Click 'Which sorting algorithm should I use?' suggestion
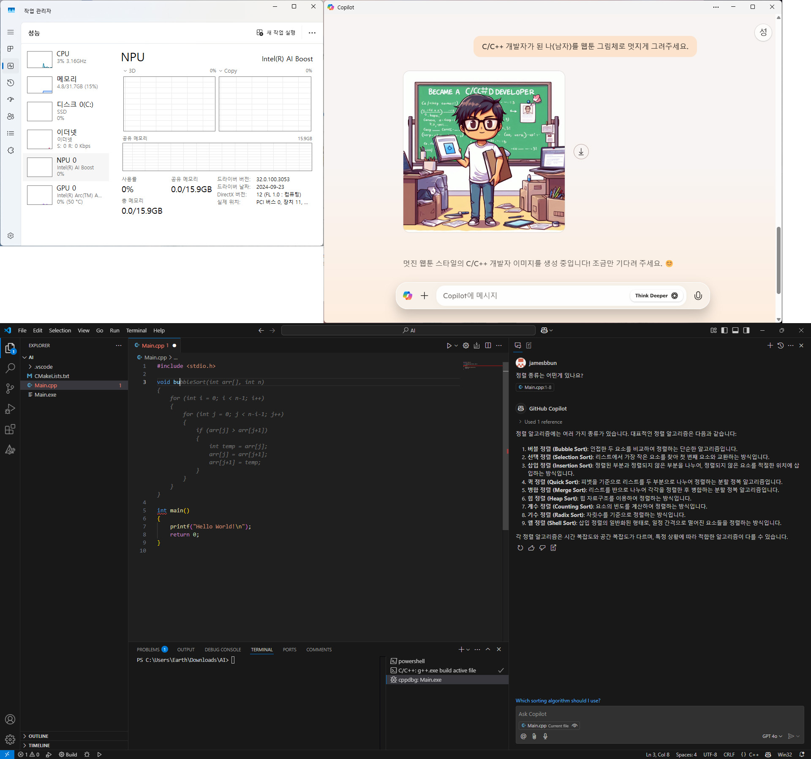The image size is (811, 759). point(558,701)
